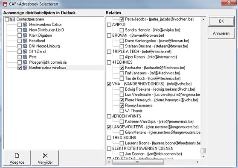Check the TRIPLE A TECH checkbox
This screenshot has width=238, height=168.
[109, 52]
